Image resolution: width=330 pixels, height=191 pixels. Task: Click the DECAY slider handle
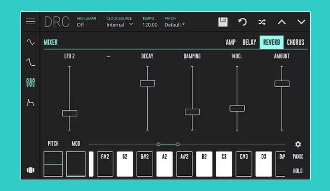pyautogui.click(x=147, y=83)
